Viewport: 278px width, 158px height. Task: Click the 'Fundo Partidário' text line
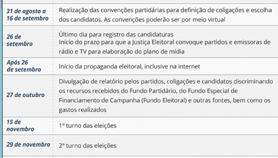point(148,91)
